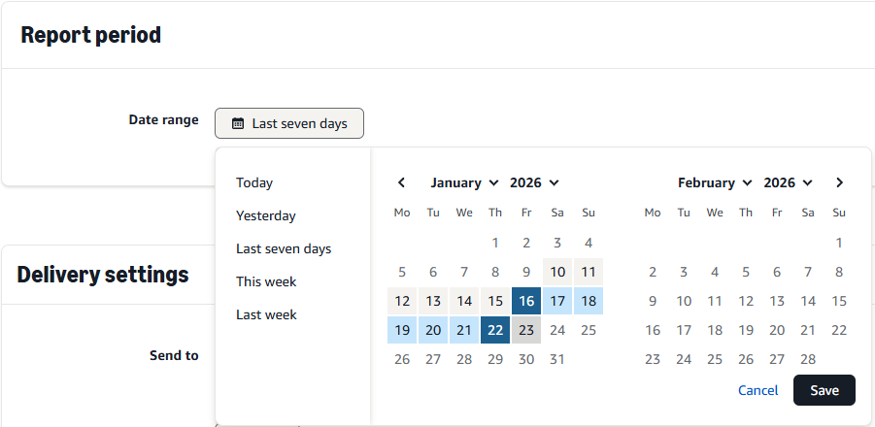Choose February 14 in the calendar

click(x=808, y=301)
